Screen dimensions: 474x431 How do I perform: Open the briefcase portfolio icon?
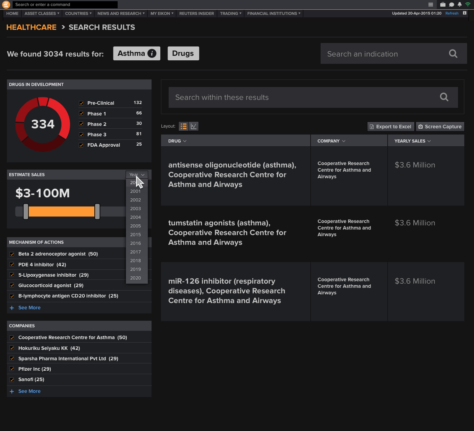(443, 5)
